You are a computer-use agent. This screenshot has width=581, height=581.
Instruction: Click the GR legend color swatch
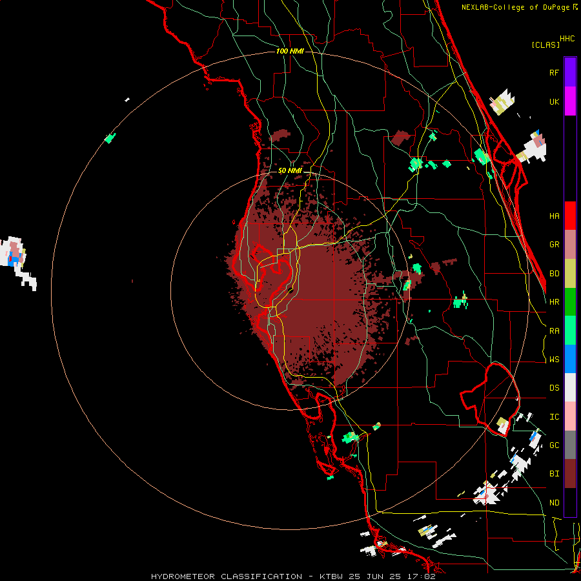click(570, 244)
